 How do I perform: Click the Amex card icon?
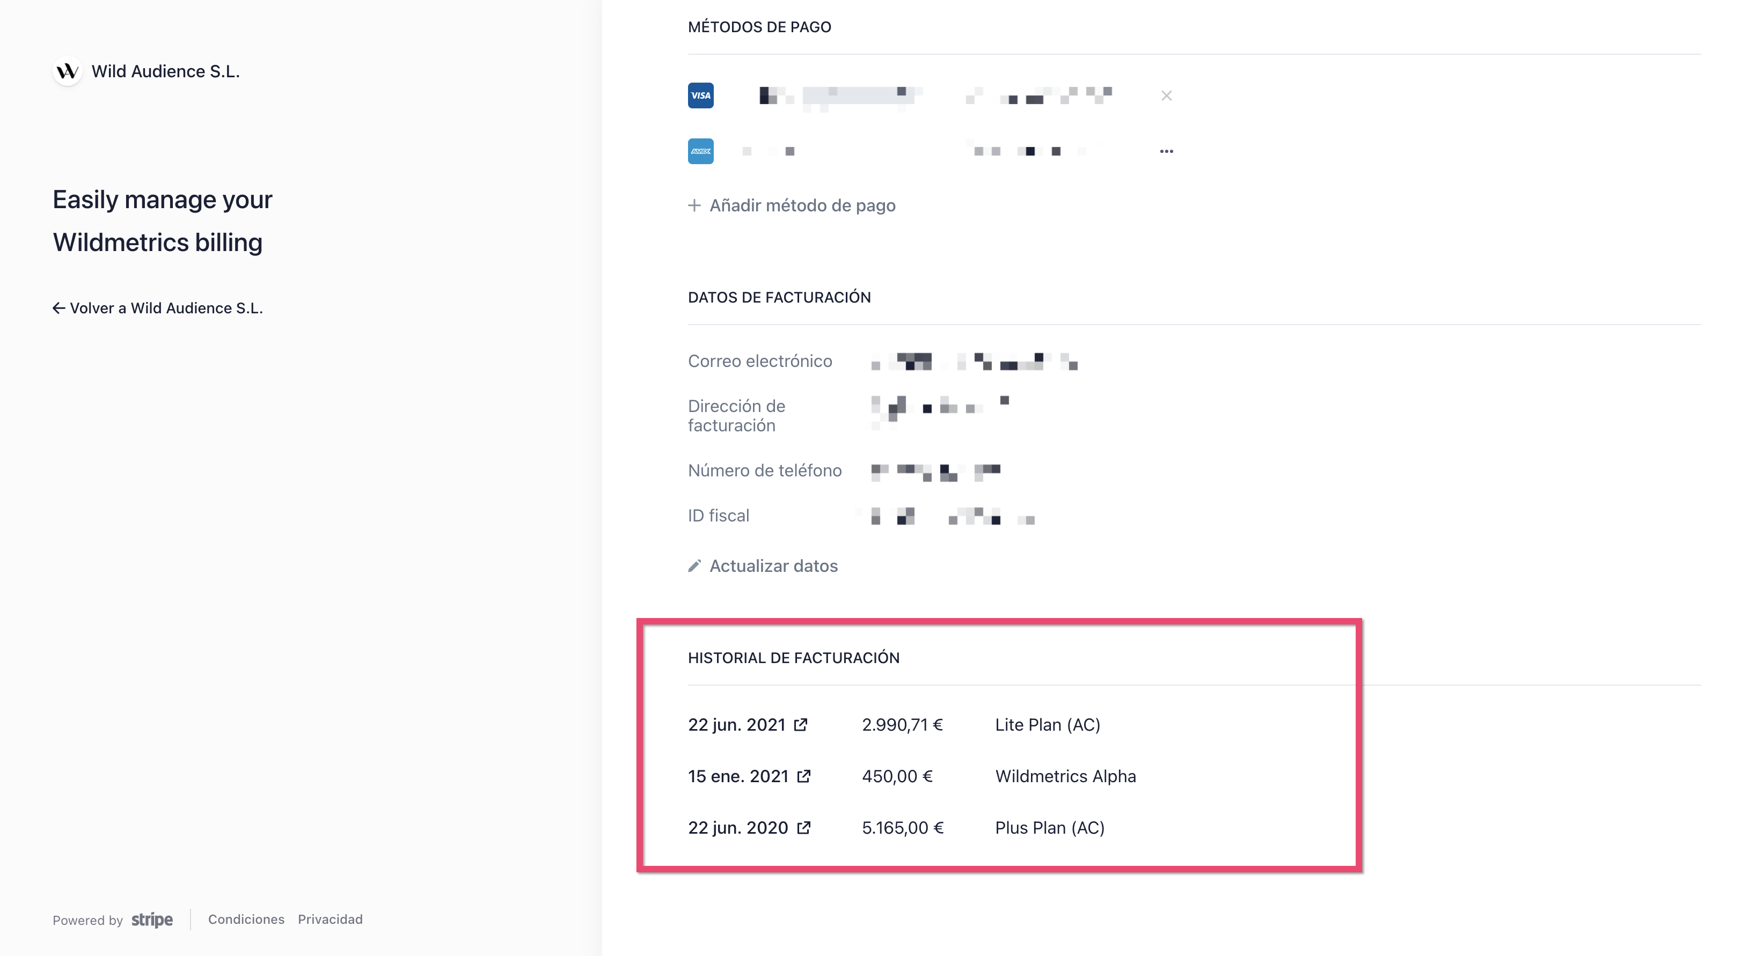(x=700, y=151)
